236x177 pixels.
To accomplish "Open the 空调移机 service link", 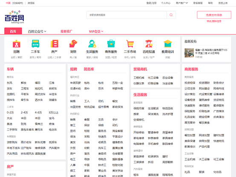I will point(139,120).
